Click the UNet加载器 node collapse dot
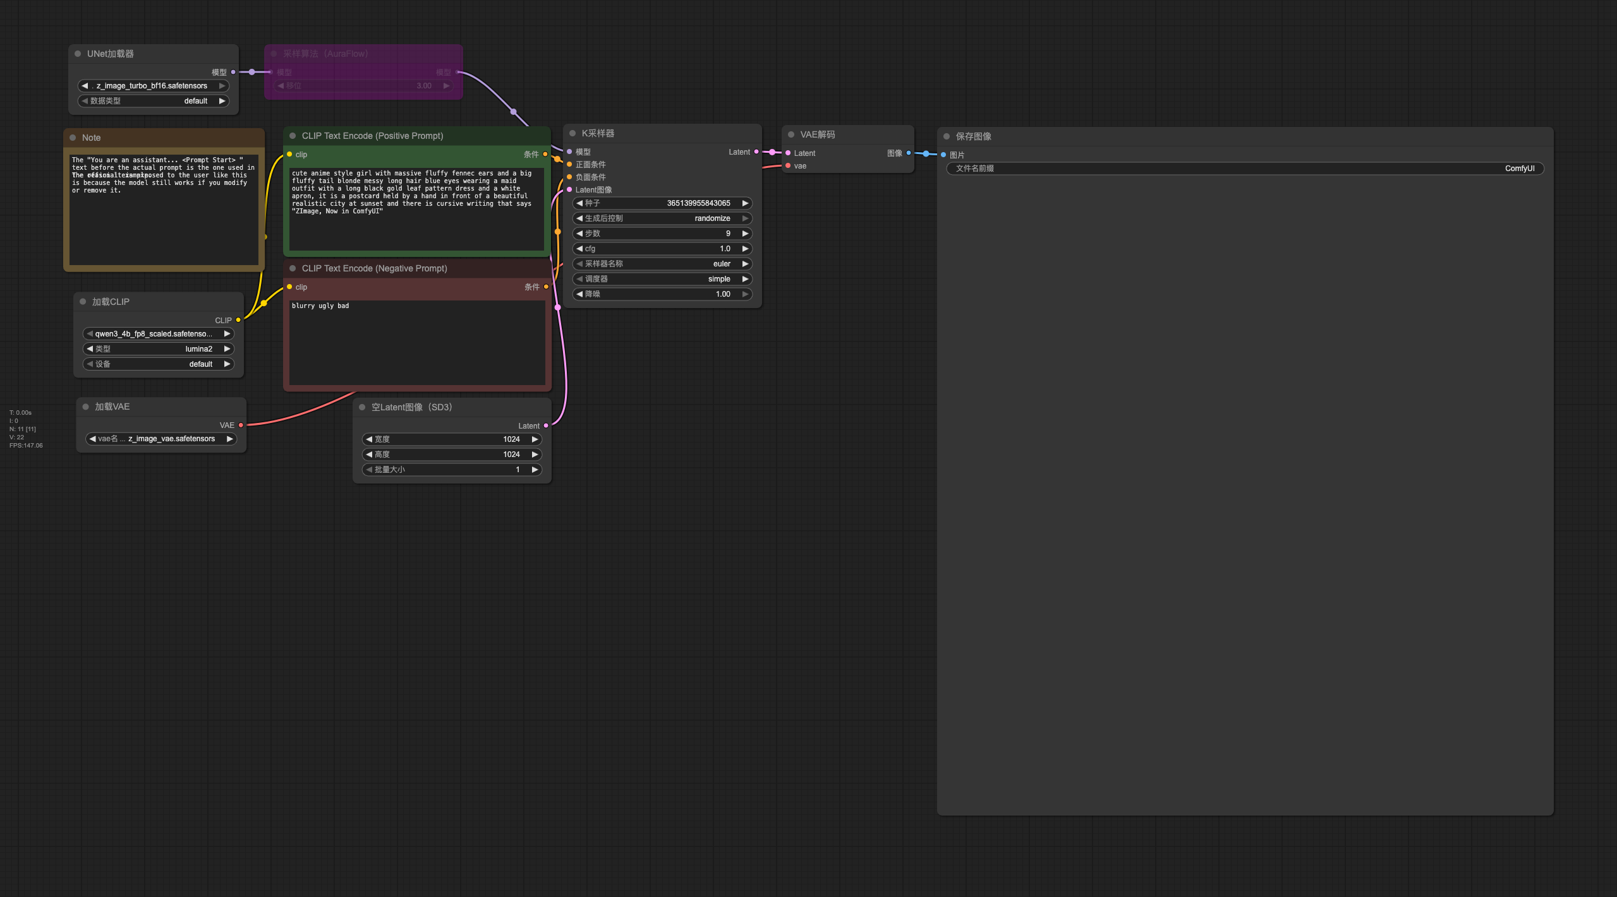Viewport: 1617px width, 897px height. click(78, 54)
